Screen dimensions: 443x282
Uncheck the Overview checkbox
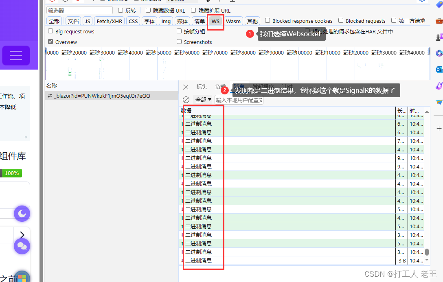(x=50, y=42)
